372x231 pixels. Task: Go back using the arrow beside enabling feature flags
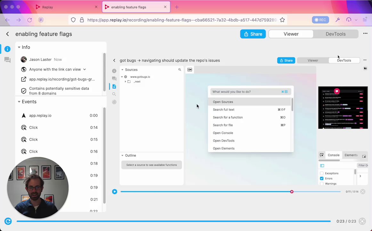pyautogui.click(x=8, y=34)
